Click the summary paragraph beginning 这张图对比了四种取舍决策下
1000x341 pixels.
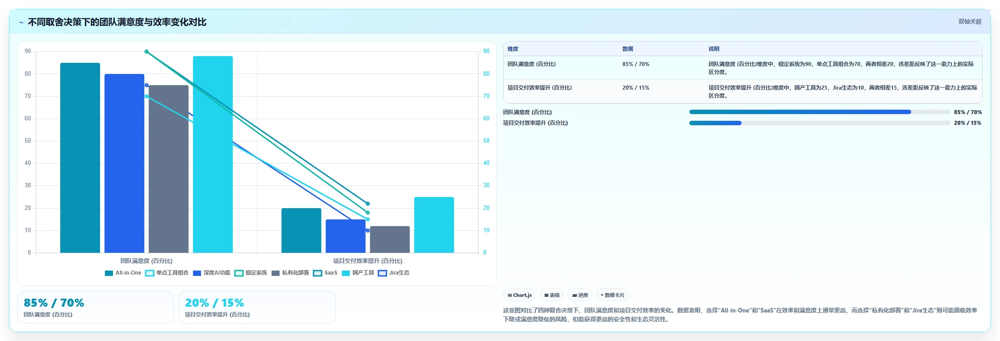pos(740,315)
